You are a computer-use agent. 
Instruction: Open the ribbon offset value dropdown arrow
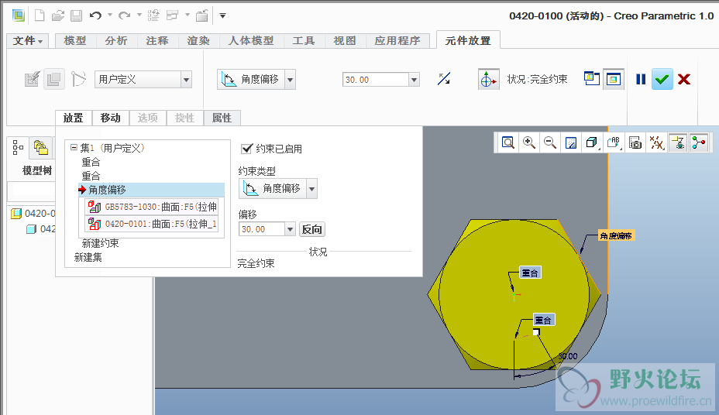[414, 80]
